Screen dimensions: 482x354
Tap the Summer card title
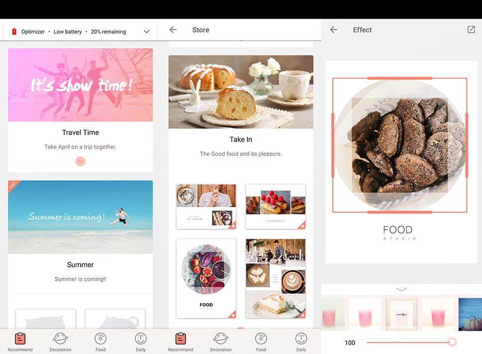(80, 264)
